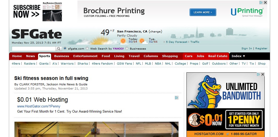Click the Learn More button in ad
Screen dimensions: 278x137
point(203,12)
